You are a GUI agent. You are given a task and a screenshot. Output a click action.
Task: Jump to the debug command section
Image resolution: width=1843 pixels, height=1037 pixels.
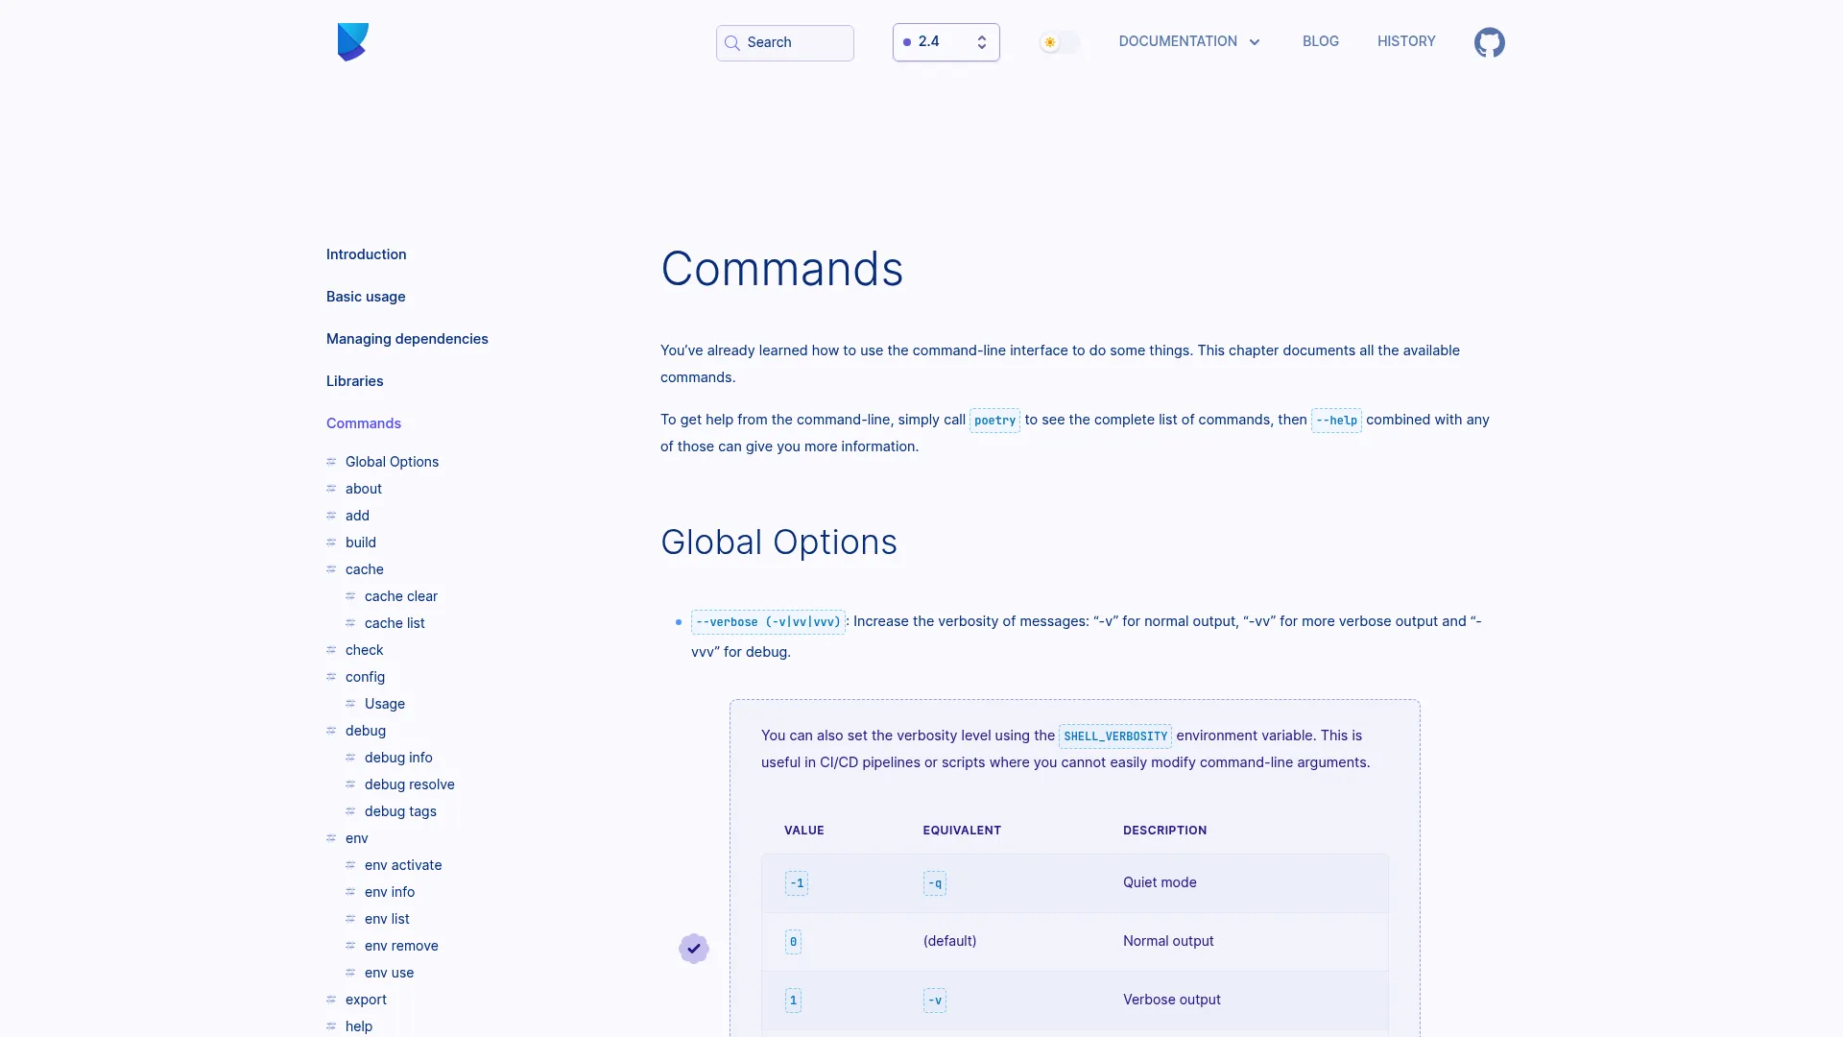pyautogui.click(x=366, y=731)
